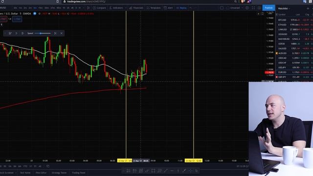Adjust the replay Speed slider

(x=43, y=33)
